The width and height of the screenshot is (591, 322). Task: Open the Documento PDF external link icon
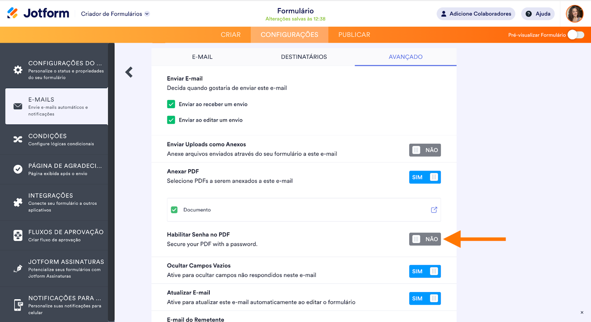coord(434,210)
